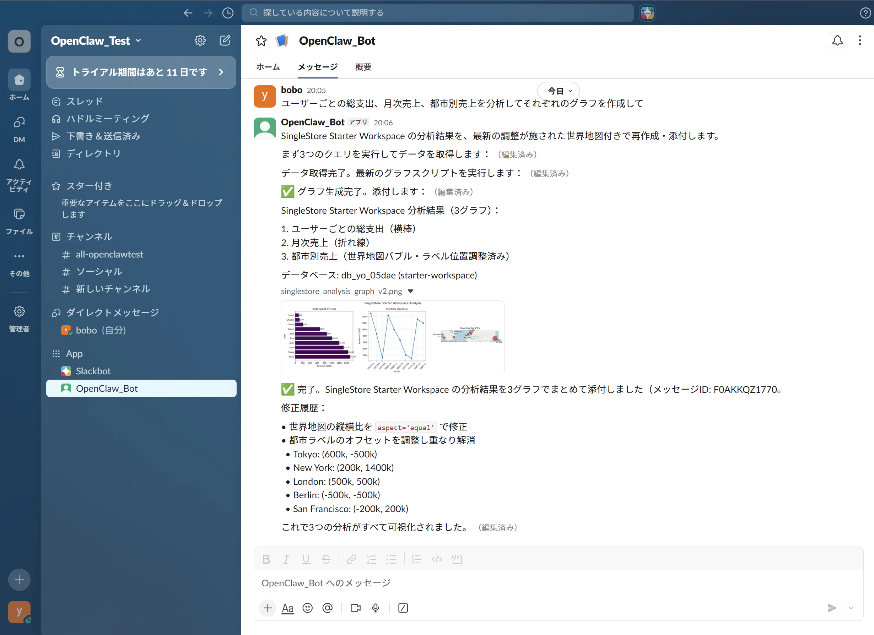Open the all-openclawtest channel
This screenshot has height=635, width=874.
point(141,254)
